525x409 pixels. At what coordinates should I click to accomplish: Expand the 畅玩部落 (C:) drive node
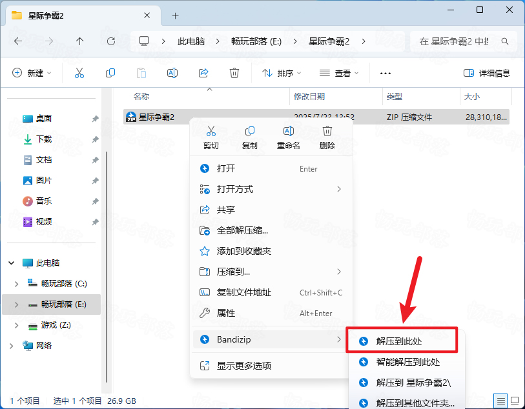click(x=16, y=284)
